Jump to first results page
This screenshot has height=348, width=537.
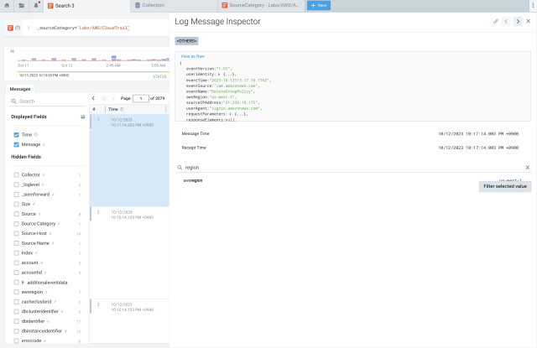[x=104, y=98]
